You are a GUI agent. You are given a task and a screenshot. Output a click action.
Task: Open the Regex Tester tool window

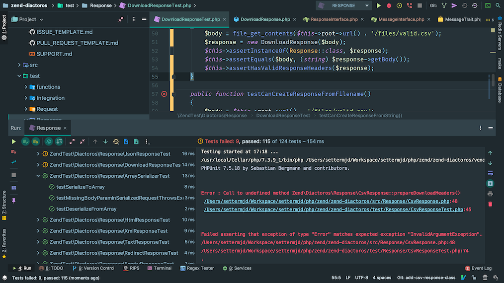[197, 268]
